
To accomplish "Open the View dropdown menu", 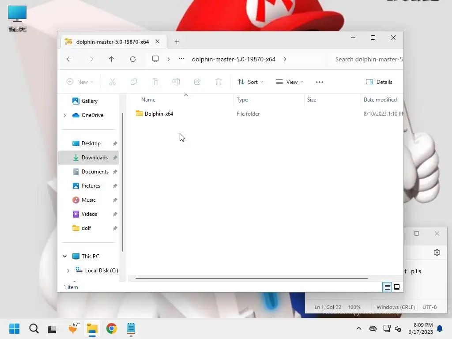I will click(x=290, y=82).
